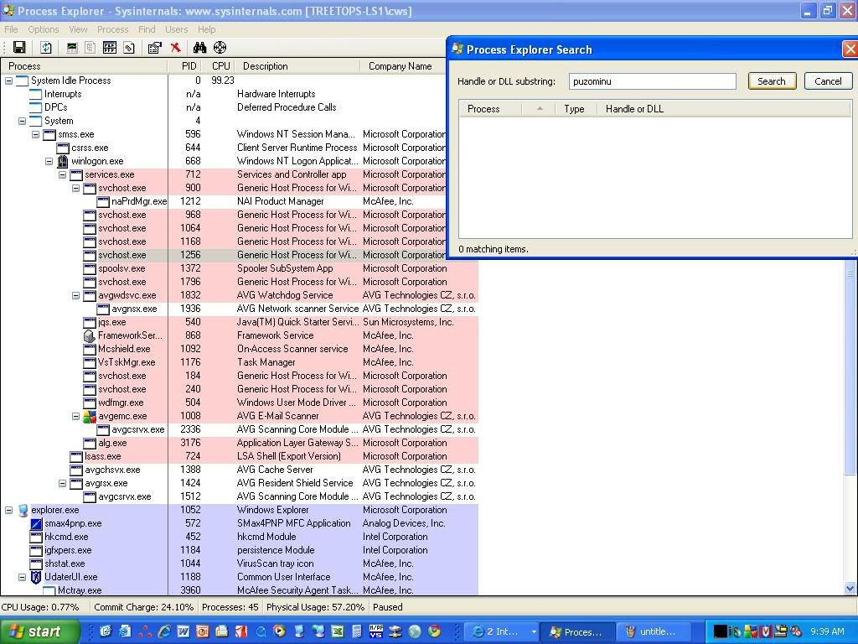Collapse the services.exe tree node

62,174
